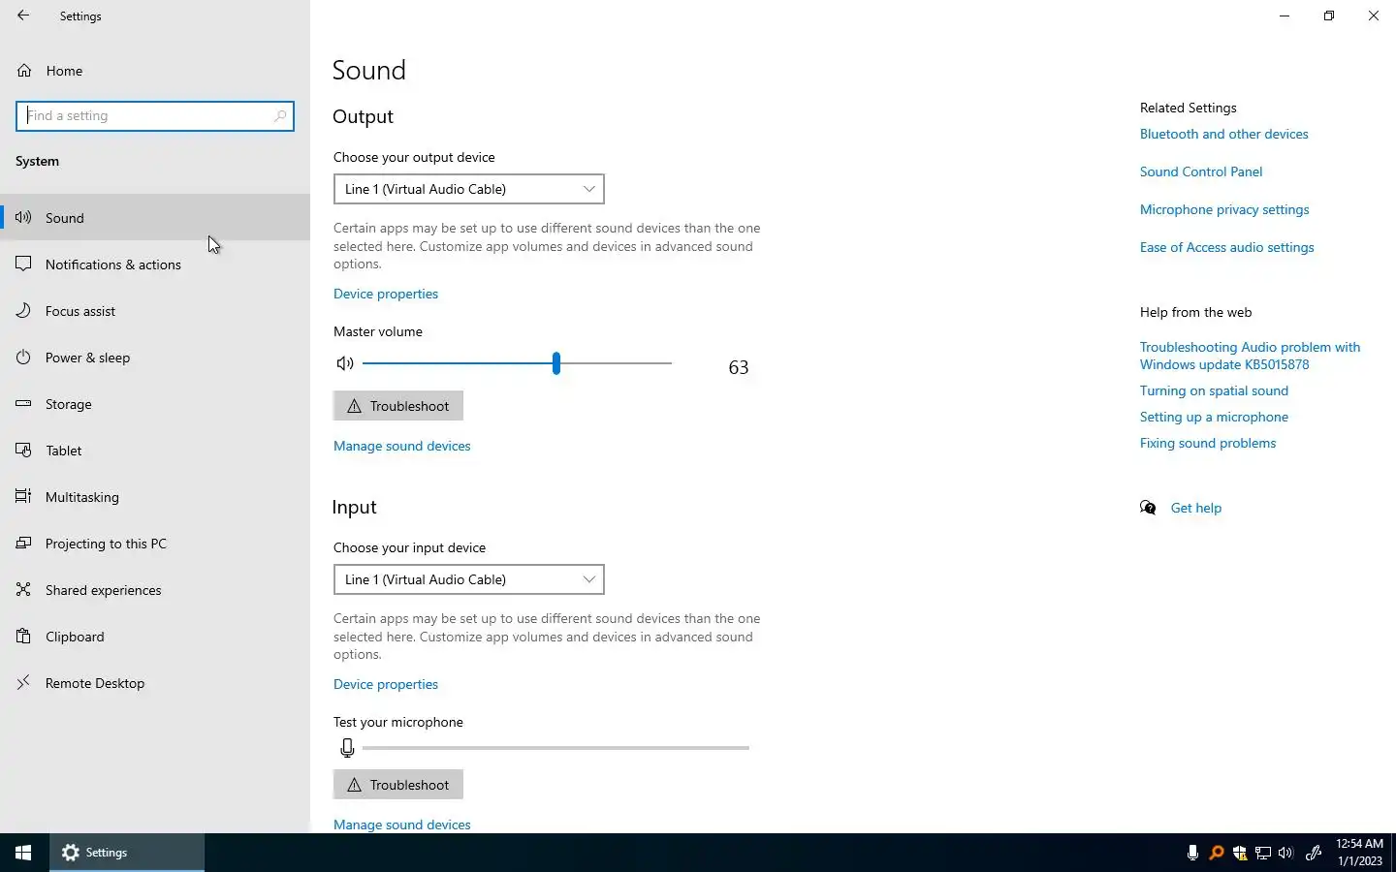The height and width of the screenshot is (872, 1396).
Task: Click the Notifications & actions icon
Action: 23,265
